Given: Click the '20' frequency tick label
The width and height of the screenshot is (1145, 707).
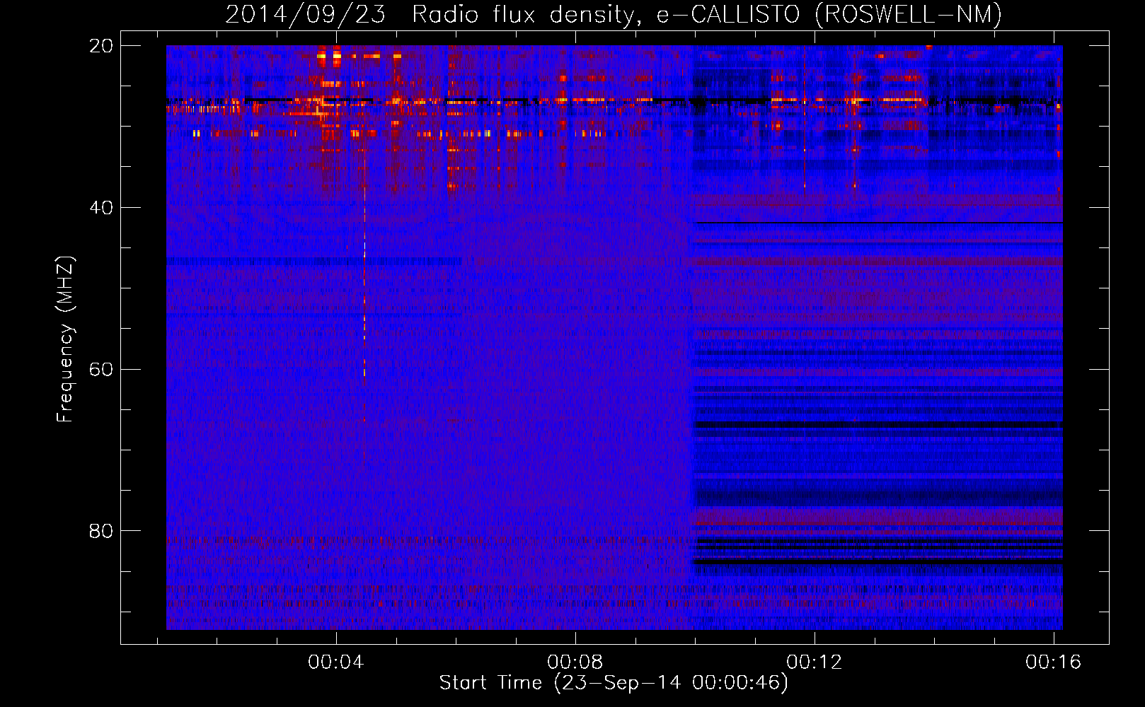Looking at the screenshot, I should pyautogui.click(x=101, y=46).
